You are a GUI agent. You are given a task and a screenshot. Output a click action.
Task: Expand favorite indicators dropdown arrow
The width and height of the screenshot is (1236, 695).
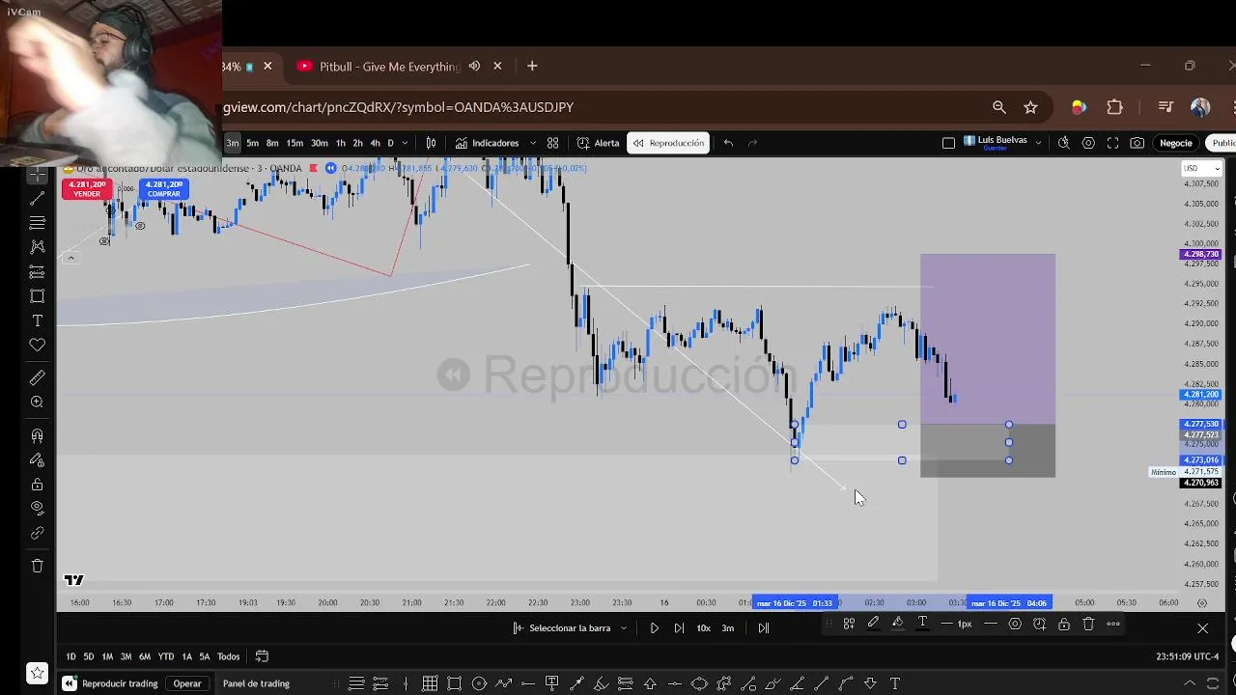532,143
